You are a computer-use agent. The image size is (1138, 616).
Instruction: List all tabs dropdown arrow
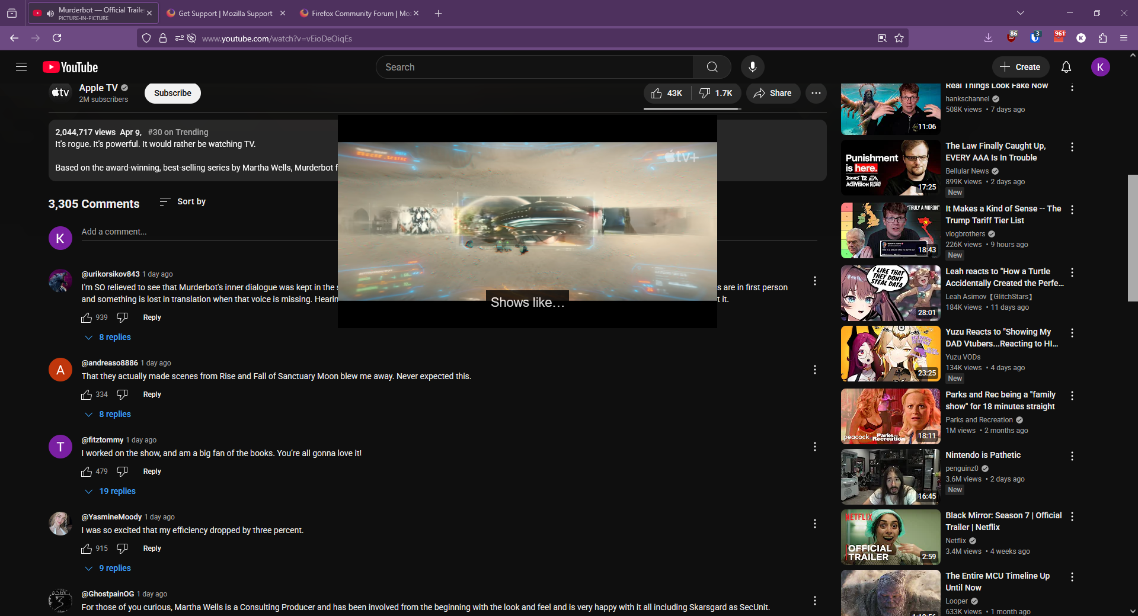coord(1020,13)
